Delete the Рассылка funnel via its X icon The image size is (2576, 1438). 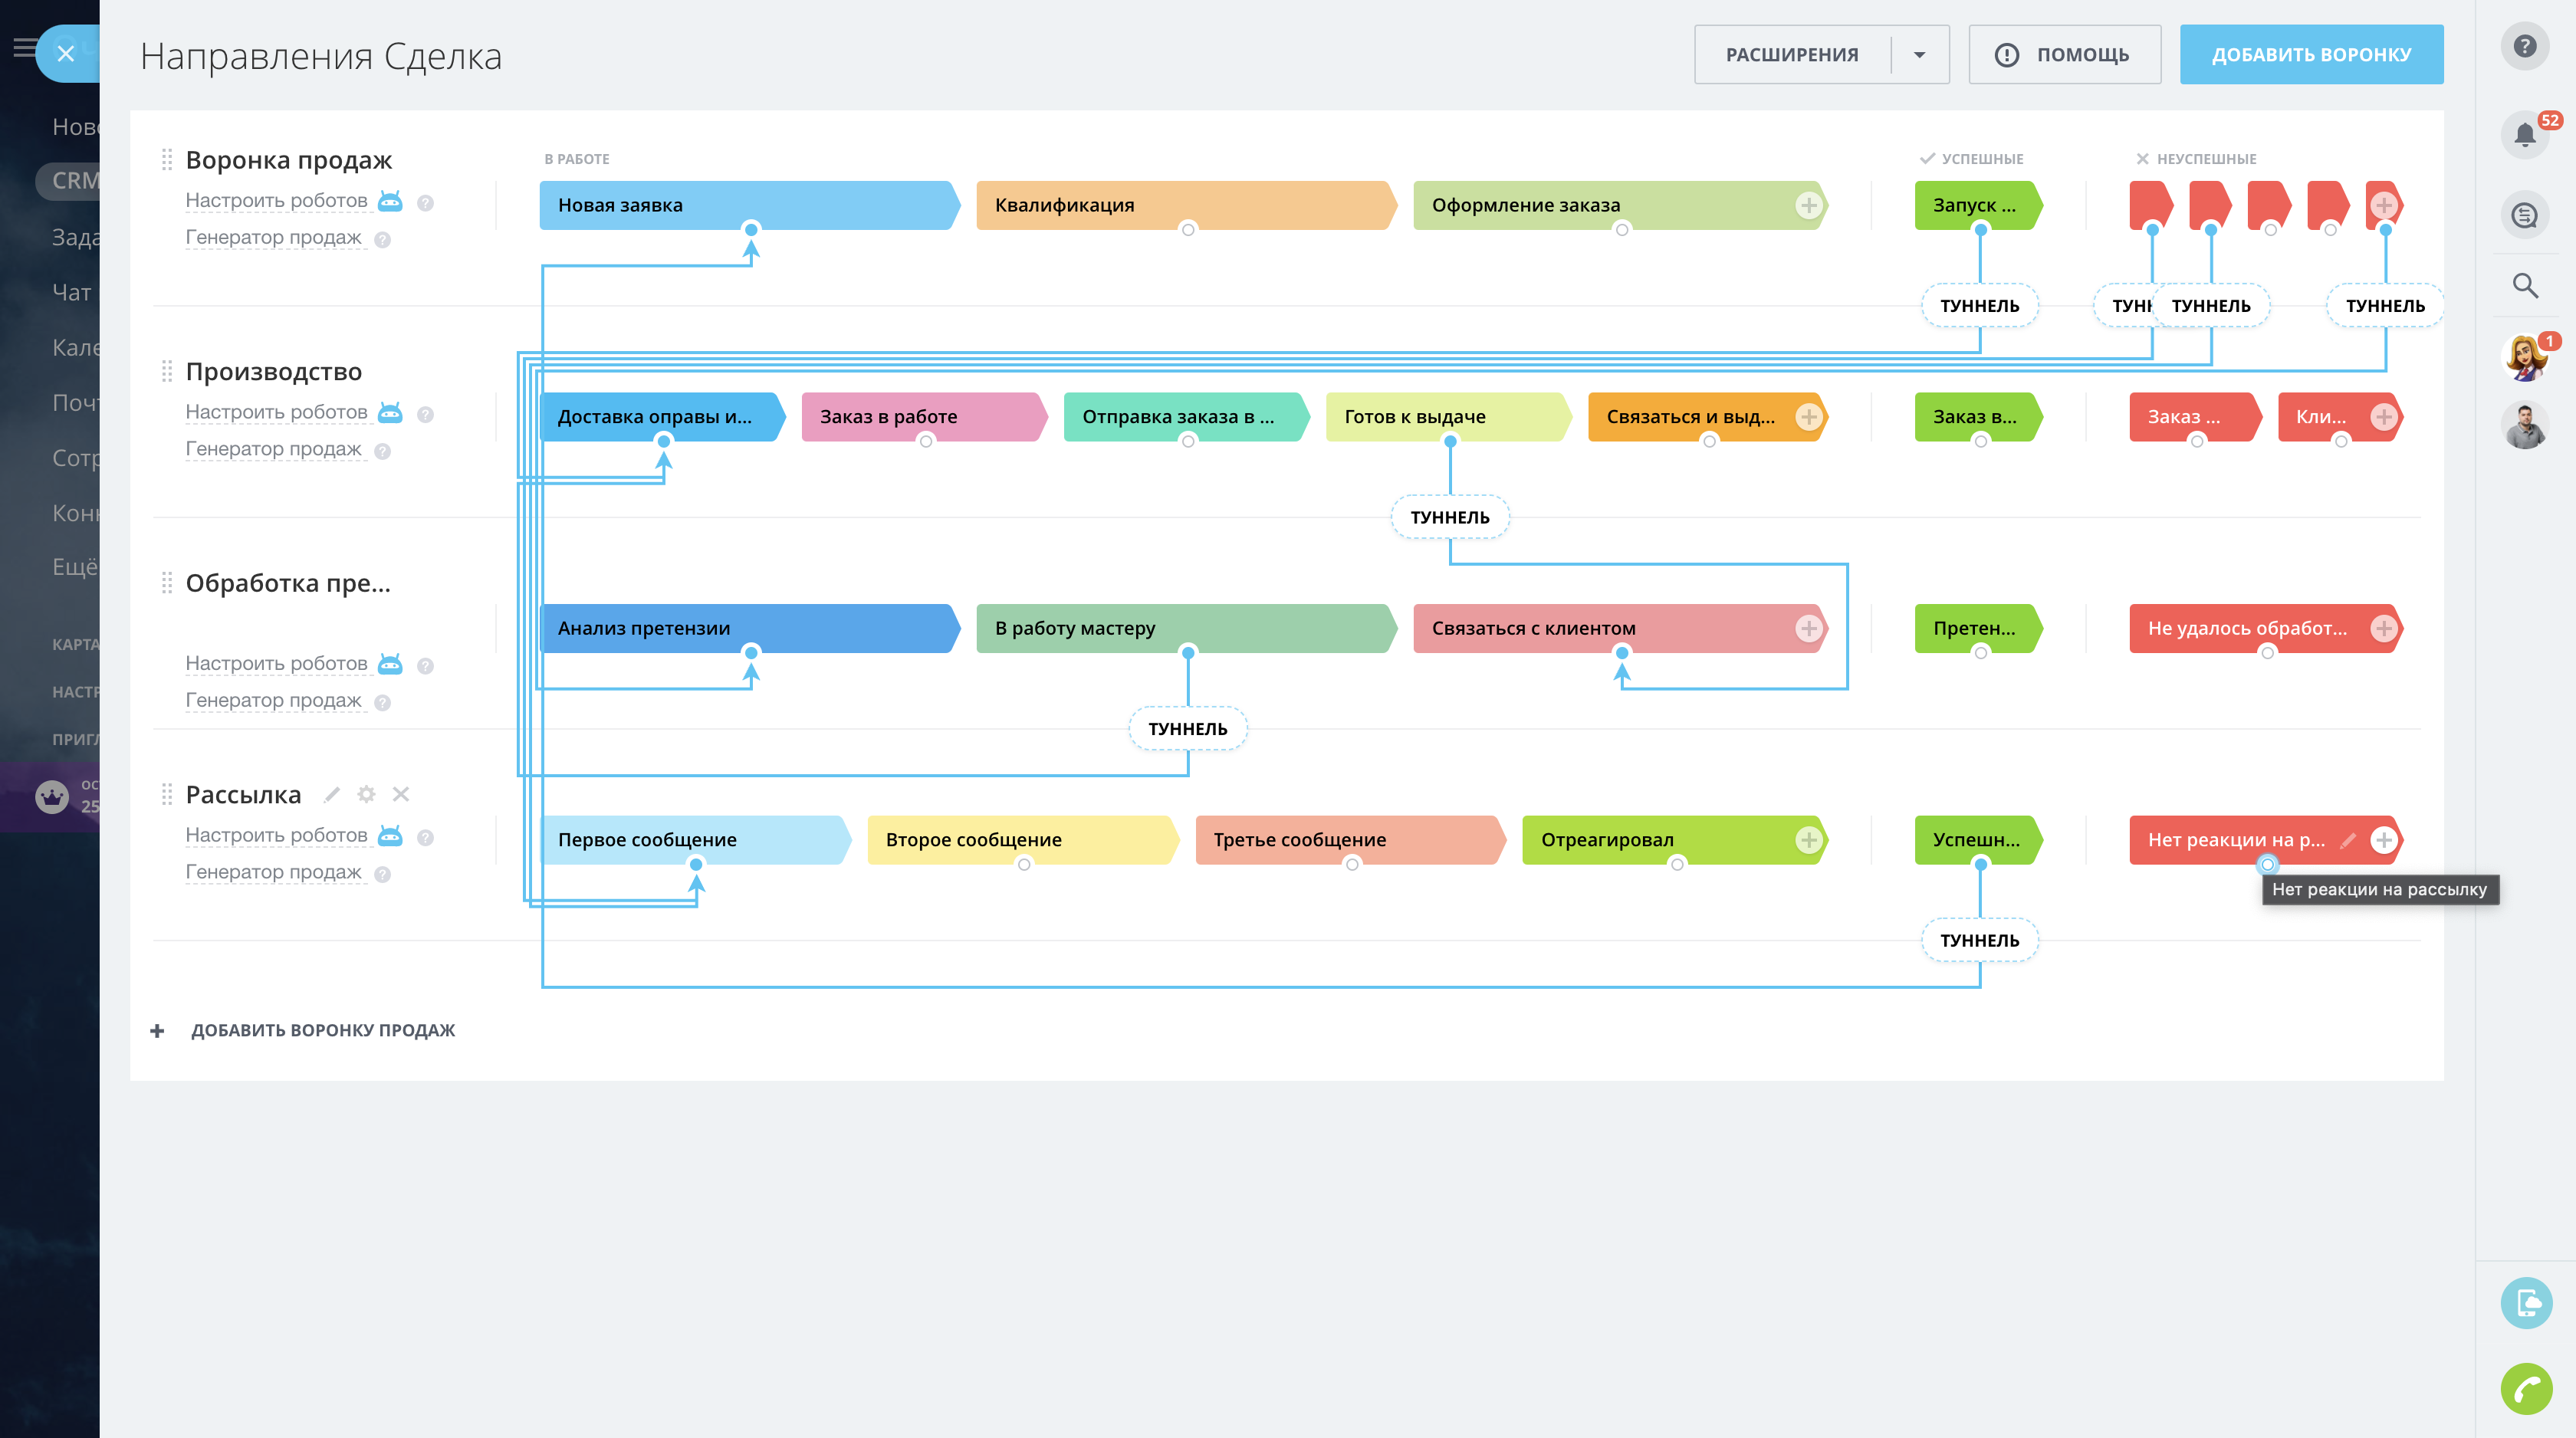(x=401, y=794)
